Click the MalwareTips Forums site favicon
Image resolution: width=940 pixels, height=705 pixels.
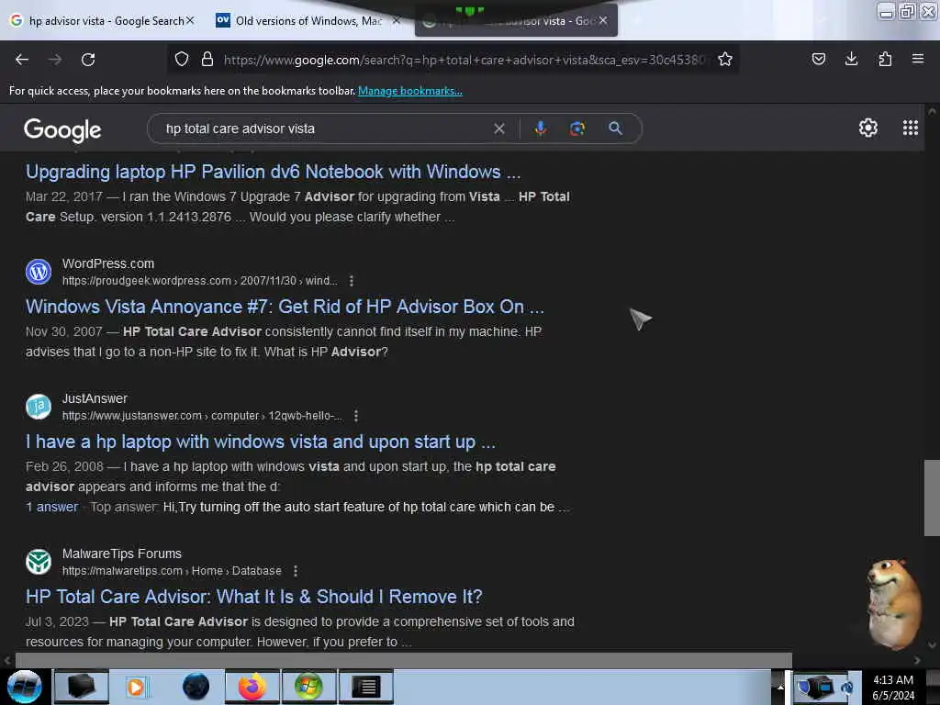point(39,562)
